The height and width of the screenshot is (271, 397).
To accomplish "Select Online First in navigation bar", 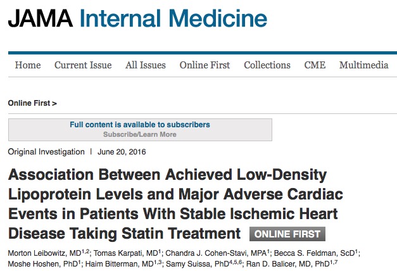I will pos(205,65).
